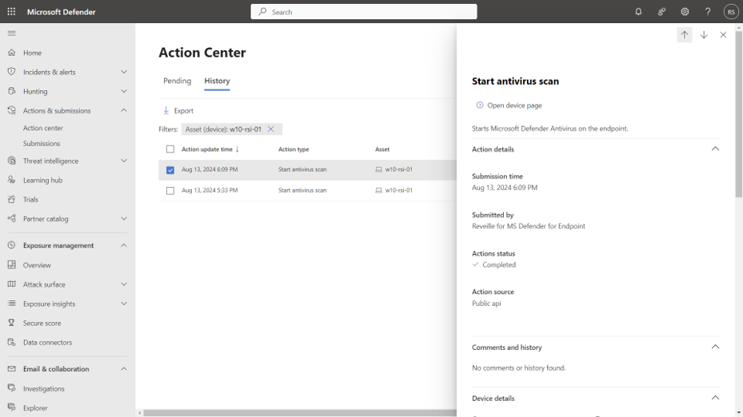
Task: Open the RS account avatar
Action: (x=731, y=11)
